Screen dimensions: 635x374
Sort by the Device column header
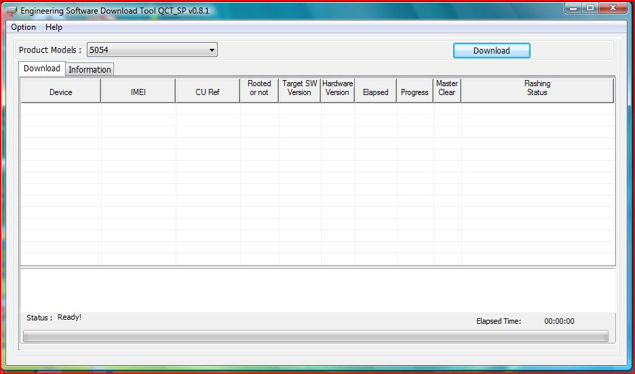(x=61, y=91)
